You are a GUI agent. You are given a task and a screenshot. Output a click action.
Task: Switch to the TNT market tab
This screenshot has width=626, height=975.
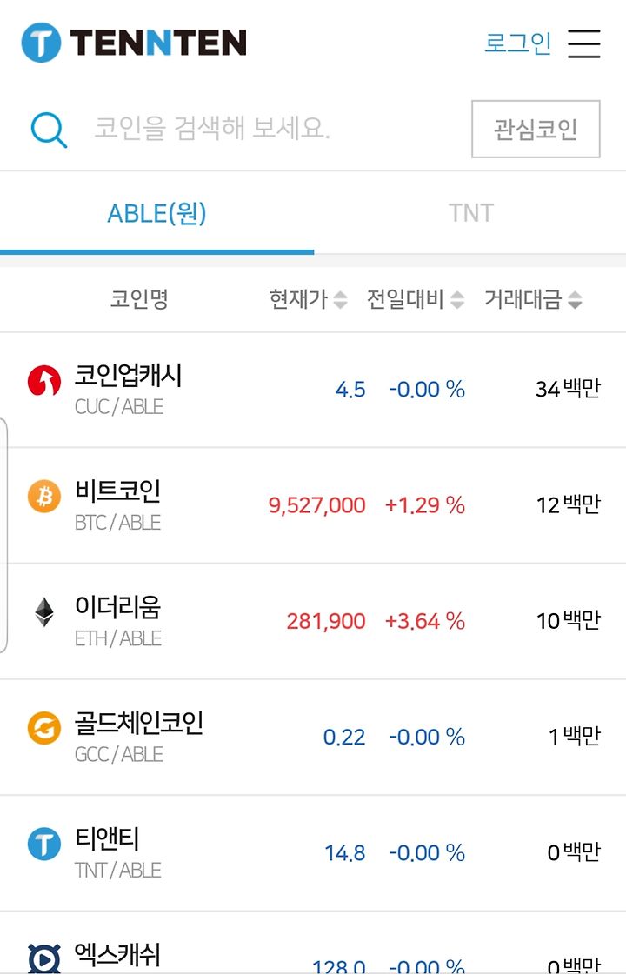(470, 213)
